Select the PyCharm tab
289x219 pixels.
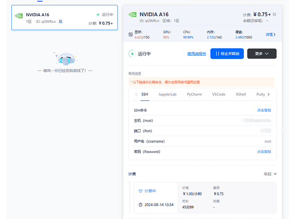pyautogui.click(x=194, y=95)
